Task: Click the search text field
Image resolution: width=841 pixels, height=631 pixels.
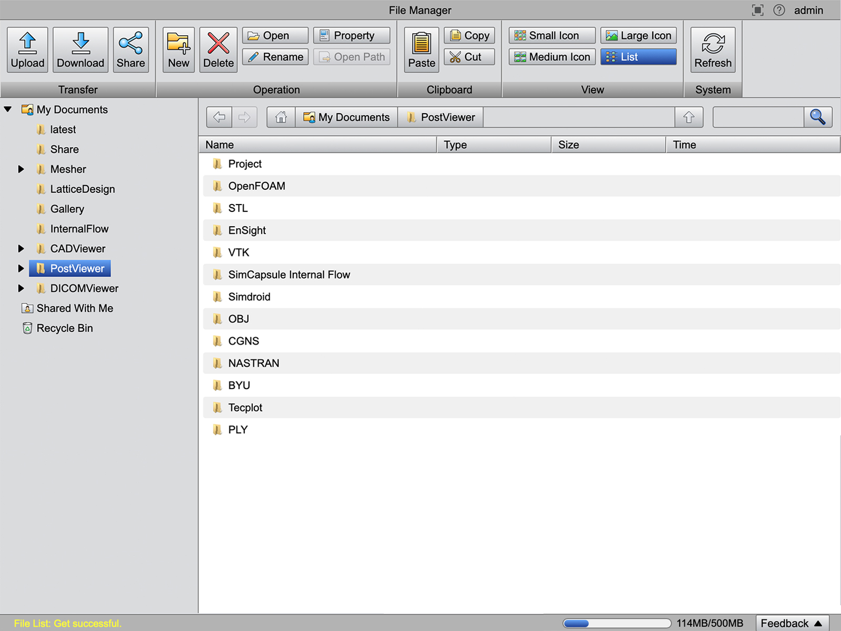Action: point(758,117)
